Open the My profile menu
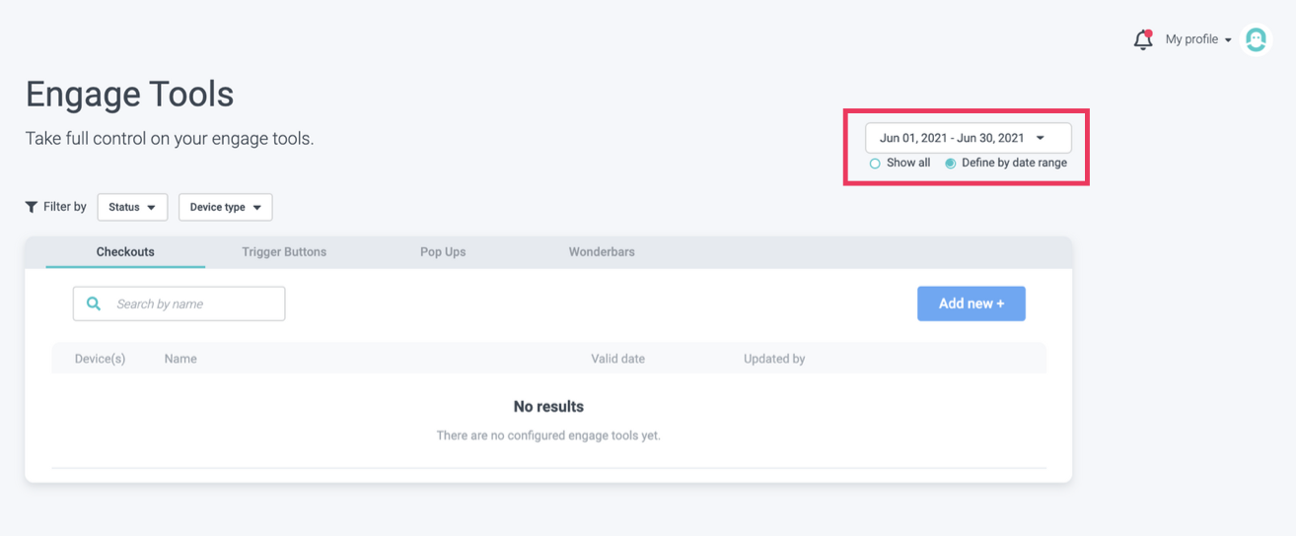 point(1197,39)
